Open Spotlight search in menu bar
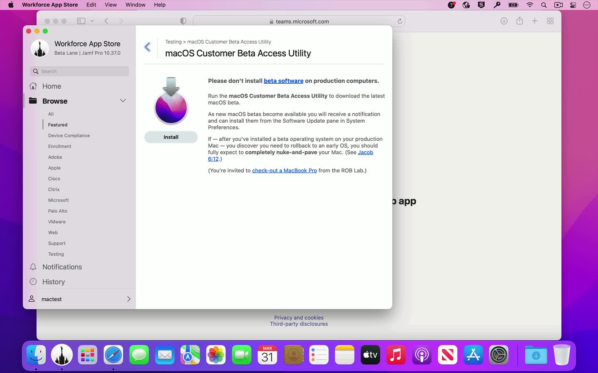 pos(544,5)
